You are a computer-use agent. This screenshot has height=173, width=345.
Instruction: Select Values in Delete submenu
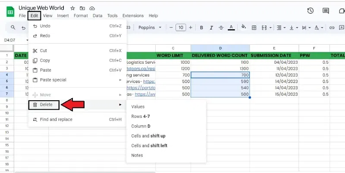coord(166,107)
